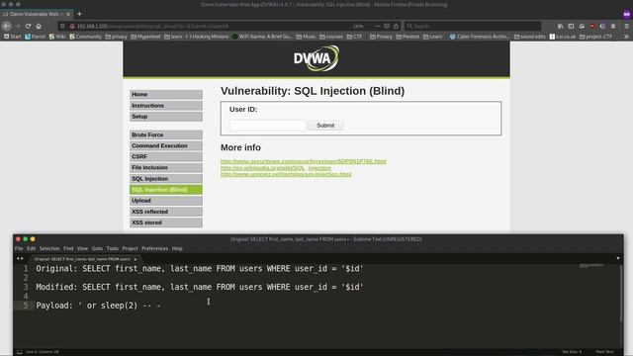Focus the Firefox search box
Image resolution: width=633 pixels, height=356 pixels.
click(473, 26)
